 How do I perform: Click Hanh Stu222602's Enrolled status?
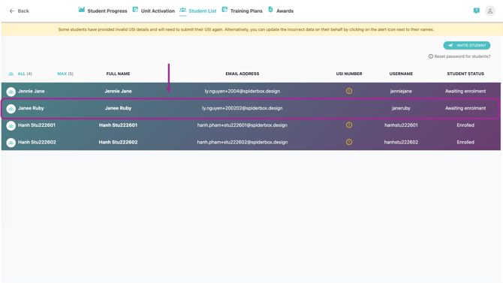(465, 142)
